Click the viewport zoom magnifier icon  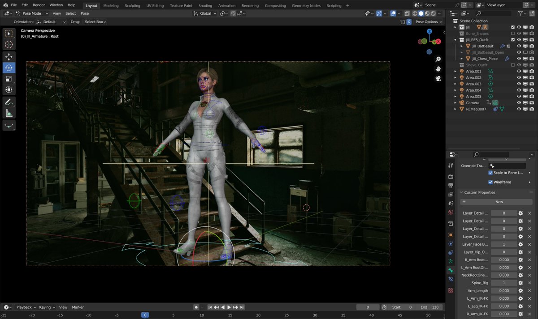pos(438,59)
